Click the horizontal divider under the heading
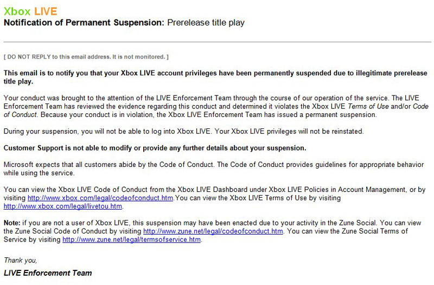This screenshot has height=285, width=434. 217,42
